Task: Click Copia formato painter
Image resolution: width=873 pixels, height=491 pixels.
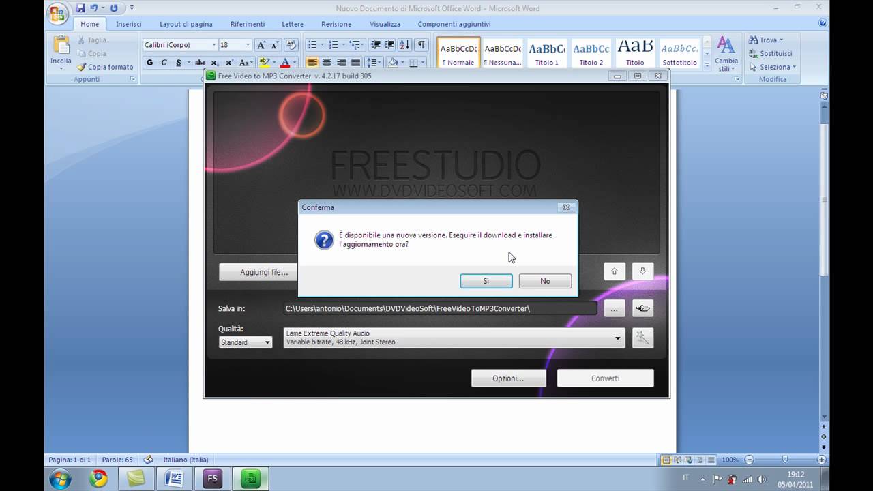Action: pos(105,67)
